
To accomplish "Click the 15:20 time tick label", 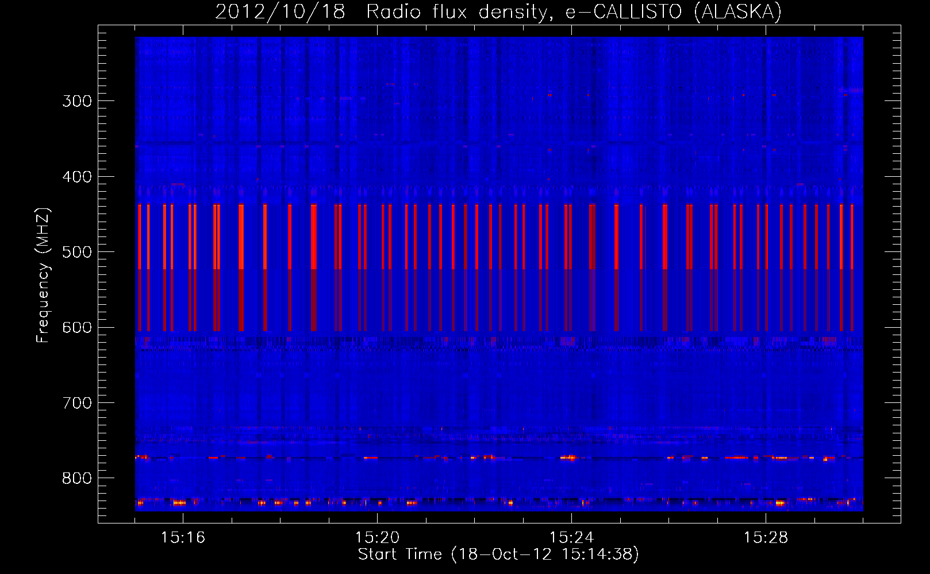I will (x=377, y=538).
